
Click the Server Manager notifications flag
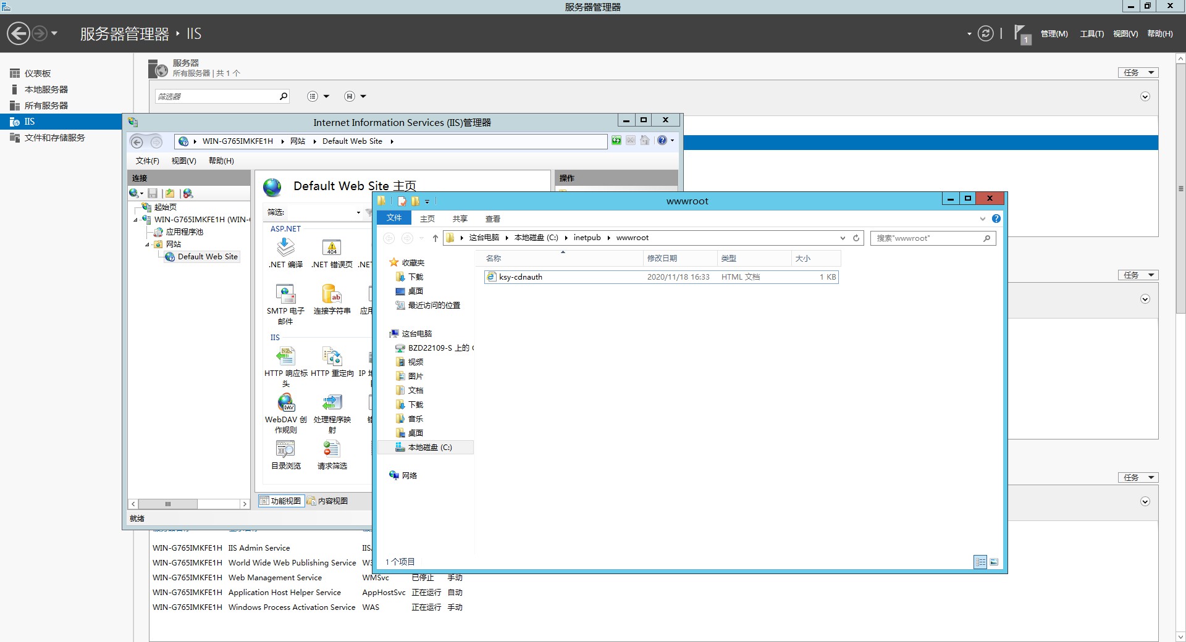(1020, 33)
